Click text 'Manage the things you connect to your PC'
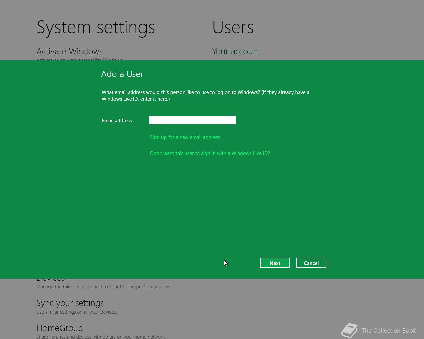 point(81,287)
